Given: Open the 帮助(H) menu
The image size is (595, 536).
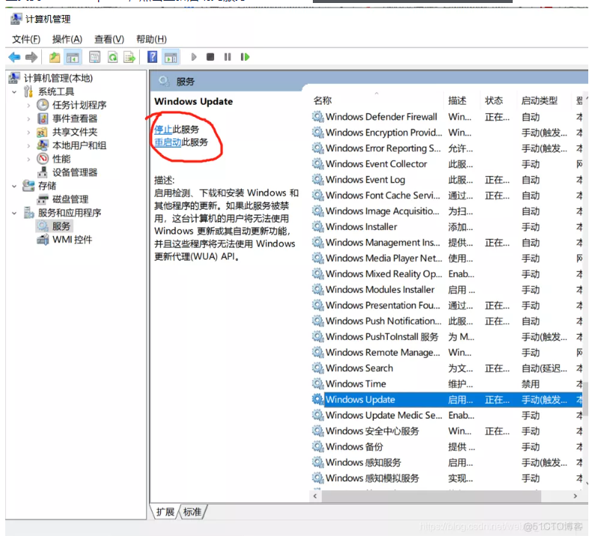Looking at the screenshot, I should tap(151, 40).
